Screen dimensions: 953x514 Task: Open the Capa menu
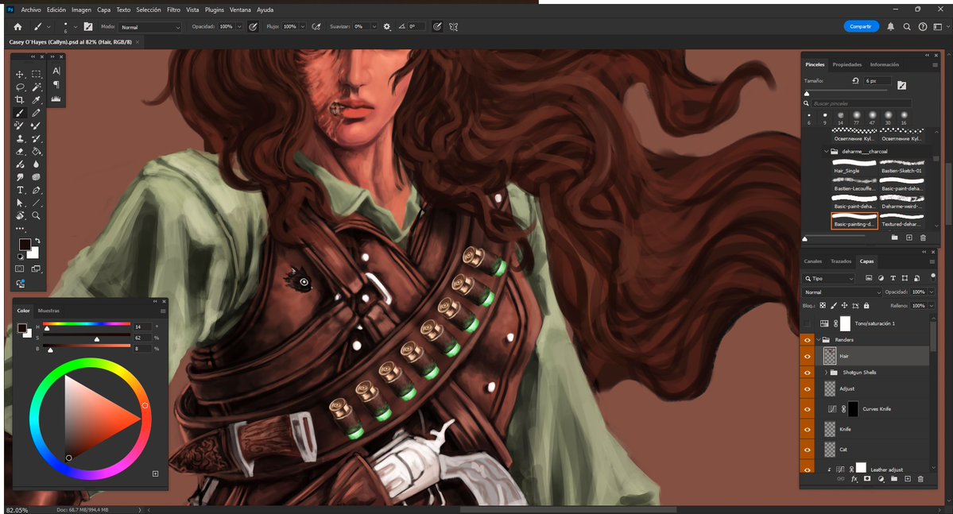(x=103, y=10)
